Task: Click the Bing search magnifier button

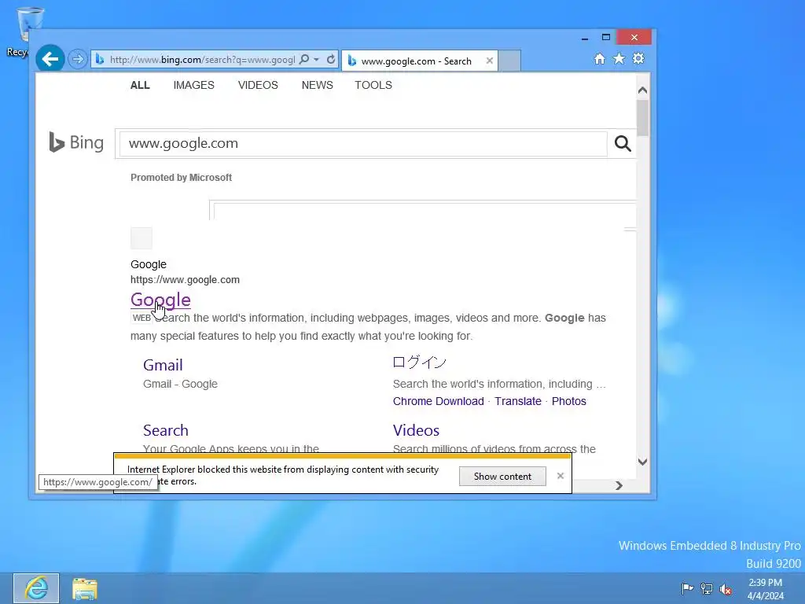Action: tap(623, 143)
